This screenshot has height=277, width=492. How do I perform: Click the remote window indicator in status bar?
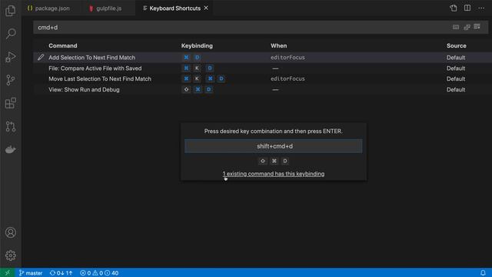7,272
